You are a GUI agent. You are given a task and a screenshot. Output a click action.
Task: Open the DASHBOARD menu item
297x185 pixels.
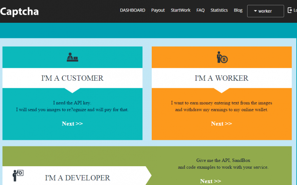coord(132,10)
